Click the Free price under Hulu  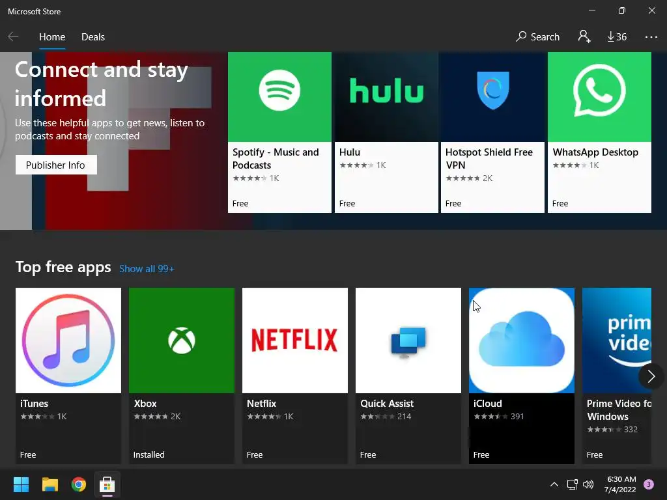click(x=347, y=204)
